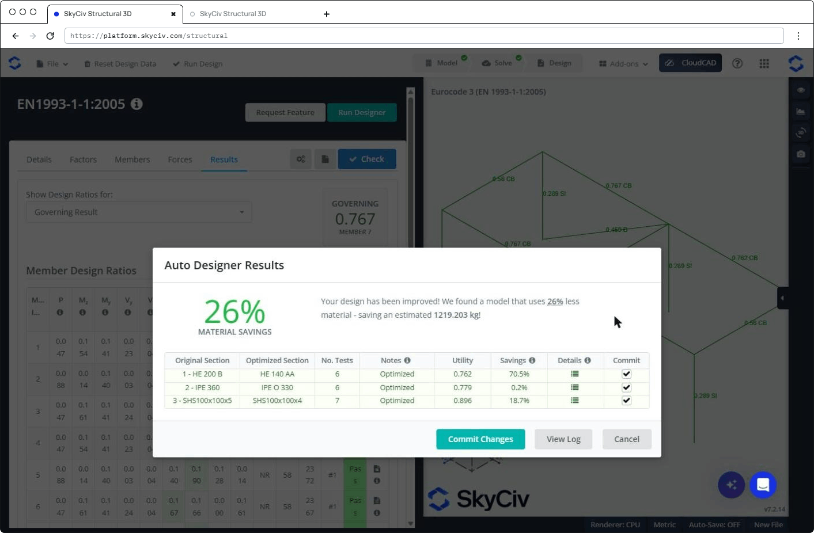This screenshot has width=814, height=533.
Task: Open the design report document icon
Action: [325, 159]
